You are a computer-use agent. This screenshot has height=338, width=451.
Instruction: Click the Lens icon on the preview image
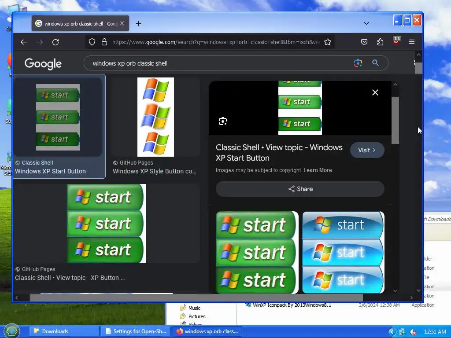tap(222, 121)
